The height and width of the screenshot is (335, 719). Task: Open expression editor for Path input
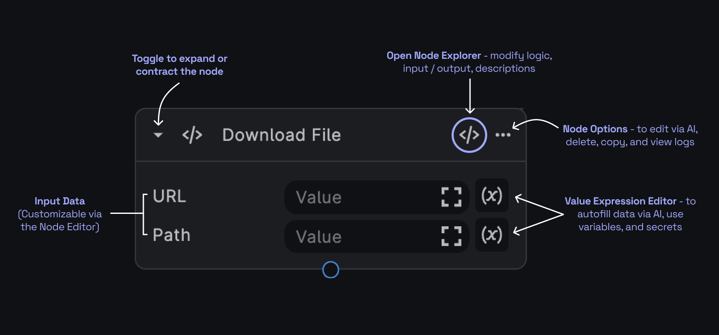[491, 235]
